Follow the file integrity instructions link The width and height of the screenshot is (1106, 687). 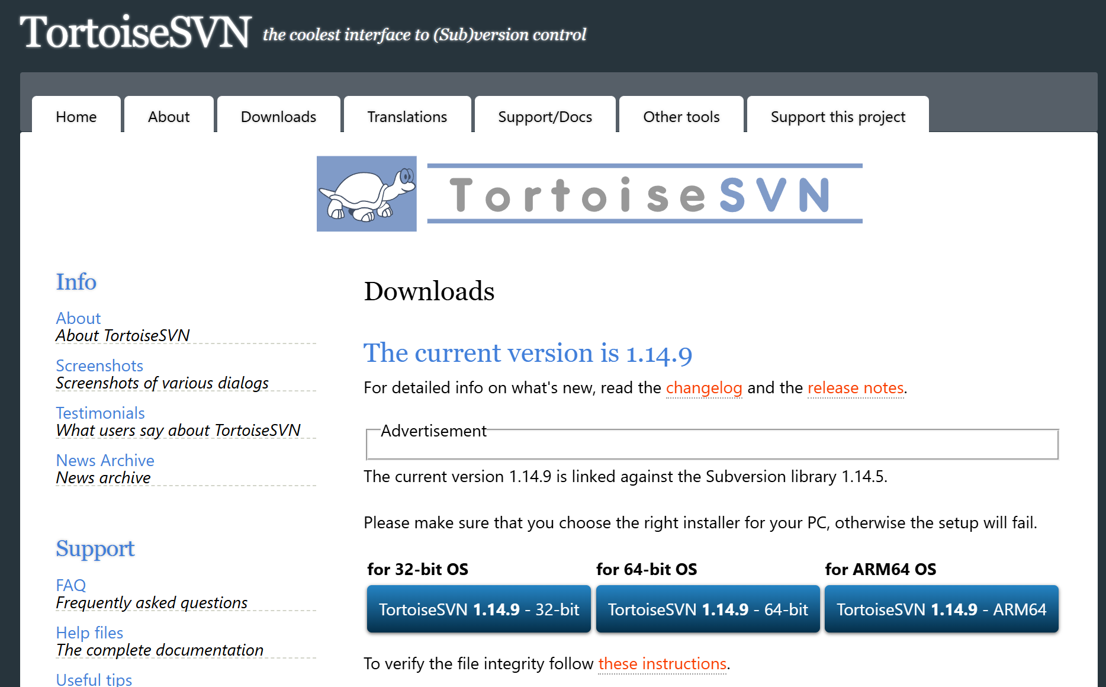pyautogui.click(x=663, y=664)
